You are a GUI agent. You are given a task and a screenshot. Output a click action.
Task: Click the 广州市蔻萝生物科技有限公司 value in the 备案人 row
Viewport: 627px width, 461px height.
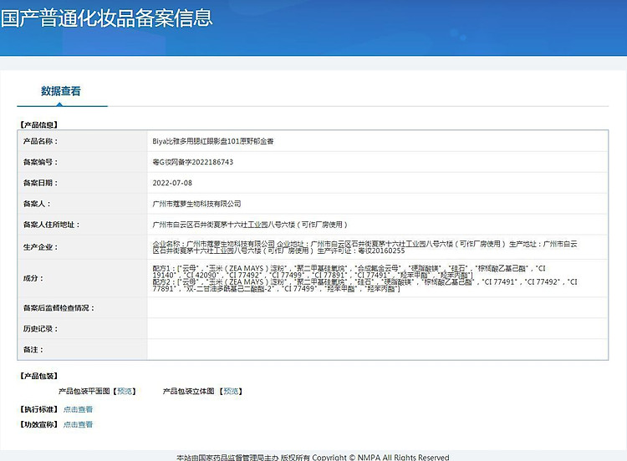coord(196,204)
